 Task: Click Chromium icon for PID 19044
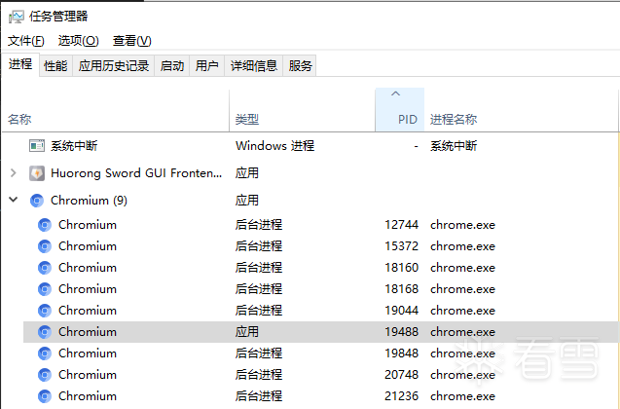coord(45,311)
